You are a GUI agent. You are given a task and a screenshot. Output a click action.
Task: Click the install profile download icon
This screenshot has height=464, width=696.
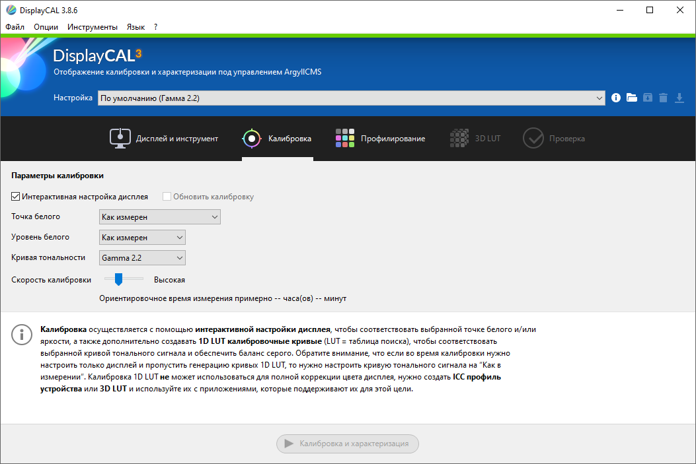[679, 98]
